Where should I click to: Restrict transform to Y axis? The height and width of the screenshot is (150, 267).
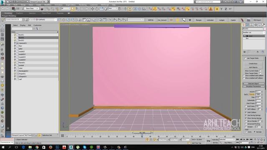click(221, 9)
